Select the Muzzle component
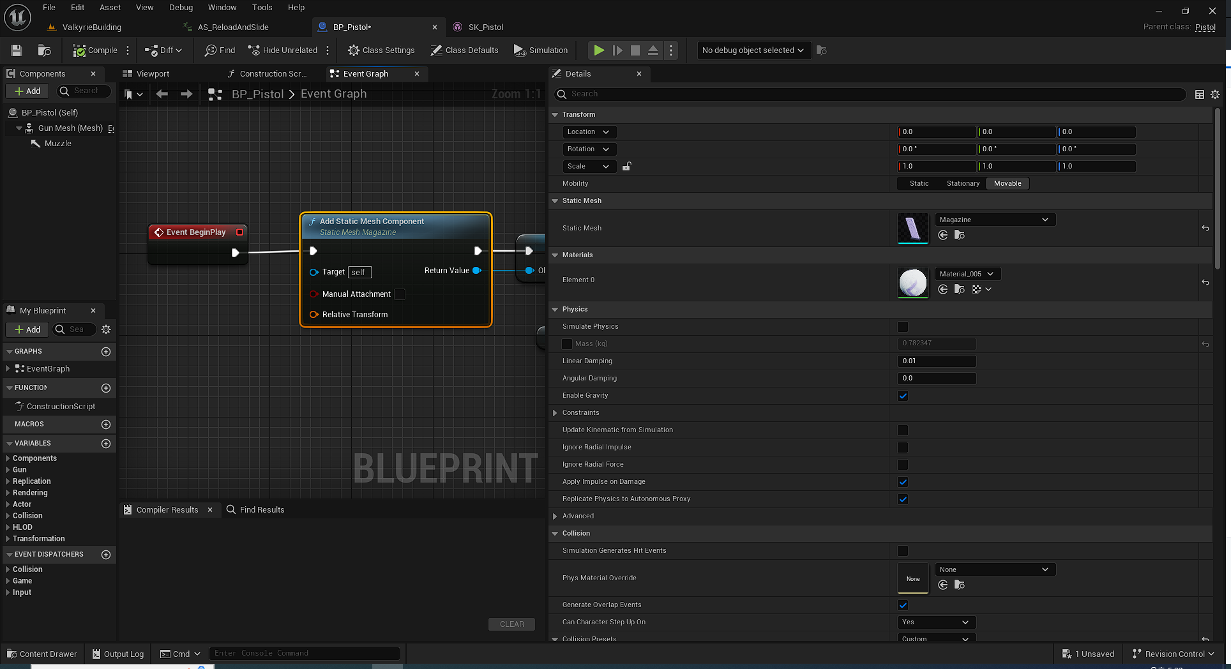The height and width of the screenshot is (669, 1231). (x=57, y=144)
